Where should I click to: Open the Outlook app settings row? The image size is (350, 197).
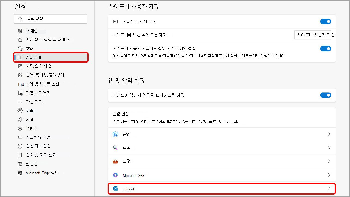[222, 189]
